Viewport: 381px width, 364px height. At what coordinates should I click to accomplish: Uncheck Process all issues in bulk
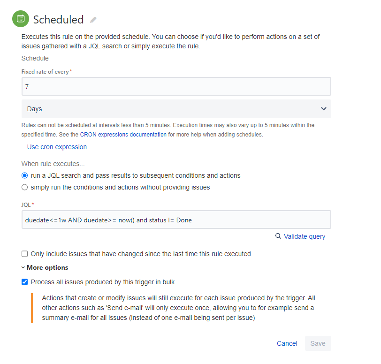pyautogui.click(x=24, y=282)
